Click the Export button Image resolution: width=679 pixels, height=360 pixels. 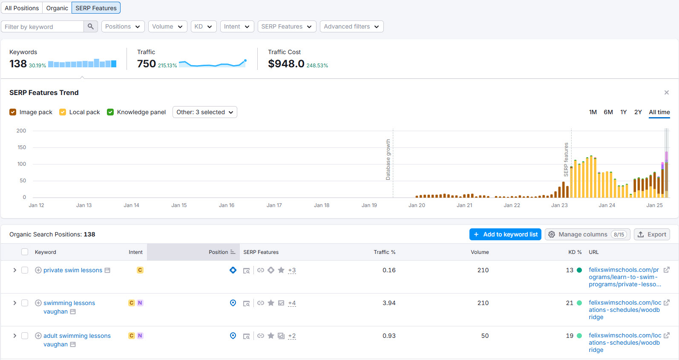coord(652,234)
